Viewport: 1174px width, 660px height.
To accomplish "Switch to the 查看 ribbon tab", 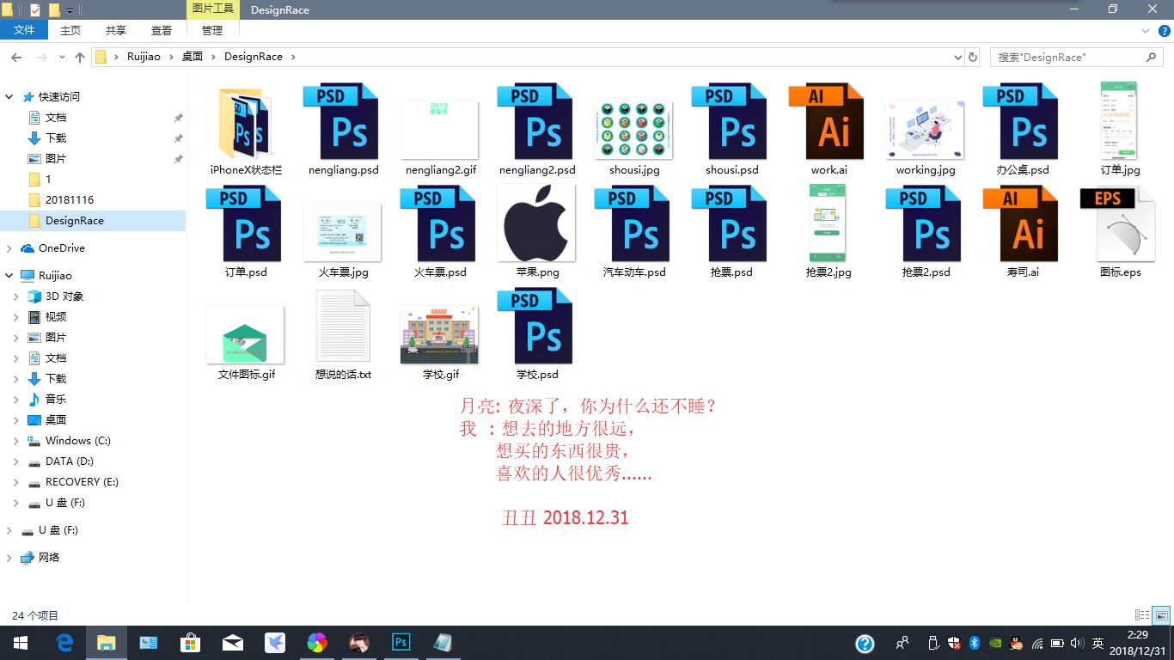I will [162, 29].
